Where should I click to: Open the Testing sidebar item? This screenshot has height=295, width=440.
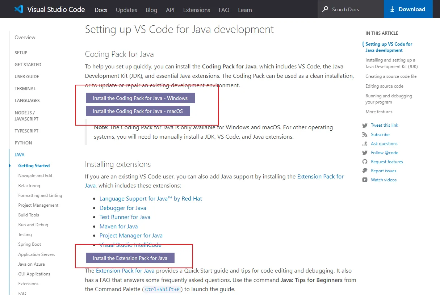coord(25,234)
